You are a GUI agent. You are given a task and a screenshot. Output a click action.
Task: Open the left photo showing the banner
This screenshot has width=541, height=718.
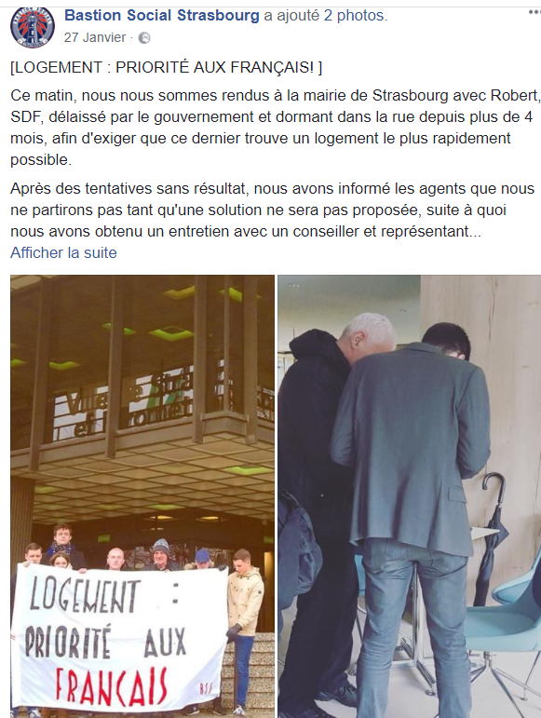(x=142, y=496)
